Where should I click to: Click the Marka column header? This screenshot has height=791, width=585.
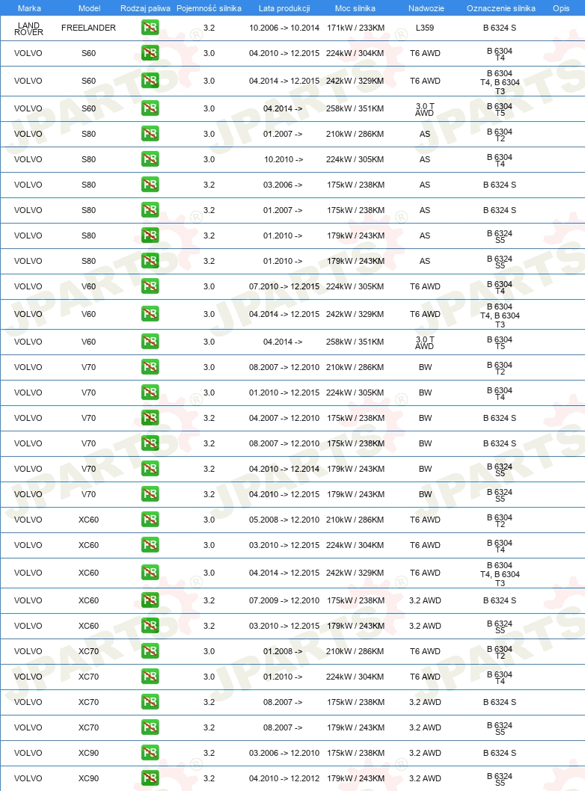[29, 8]
